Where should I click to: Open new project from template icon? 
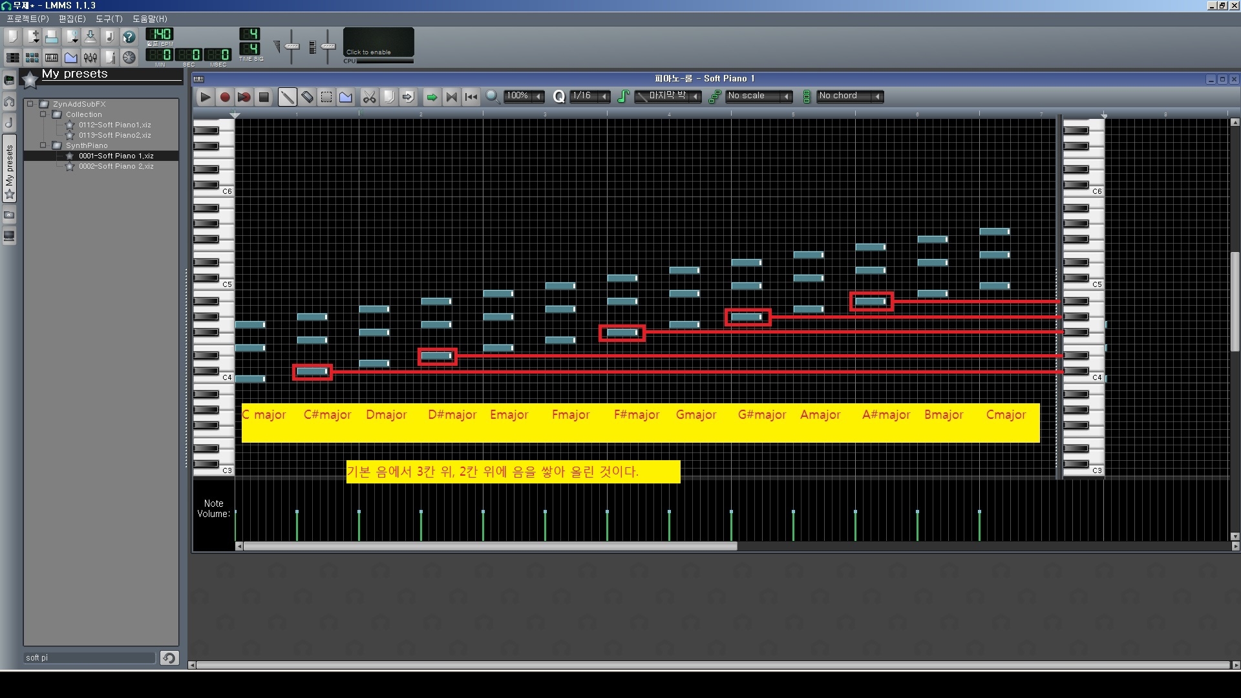(x=32, y=37)
